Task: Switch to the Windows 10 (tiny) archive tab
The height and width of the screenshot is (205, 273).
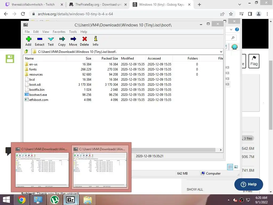Action: (x=162, y=5)
